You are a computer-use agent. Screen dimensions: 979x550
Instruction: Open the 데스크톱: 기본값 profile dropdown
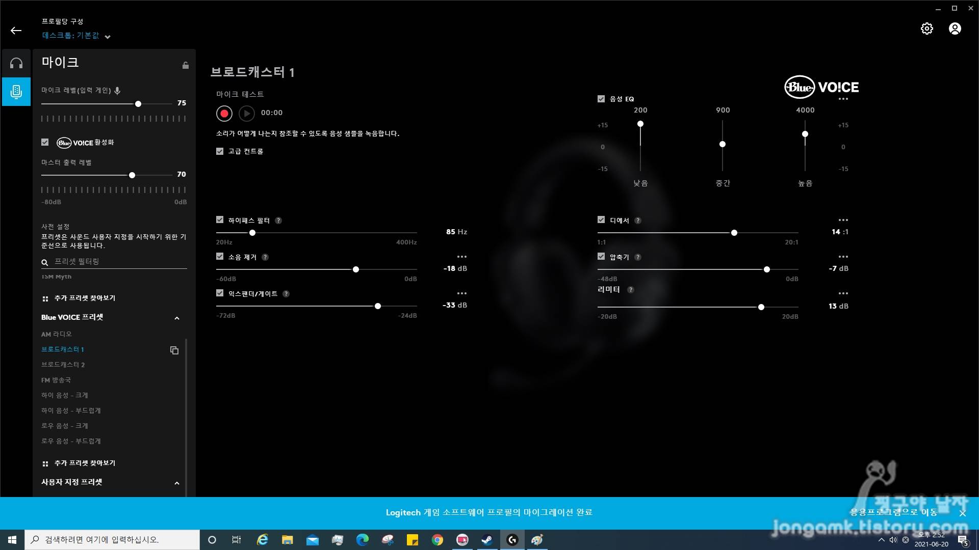tap(107, 37)
